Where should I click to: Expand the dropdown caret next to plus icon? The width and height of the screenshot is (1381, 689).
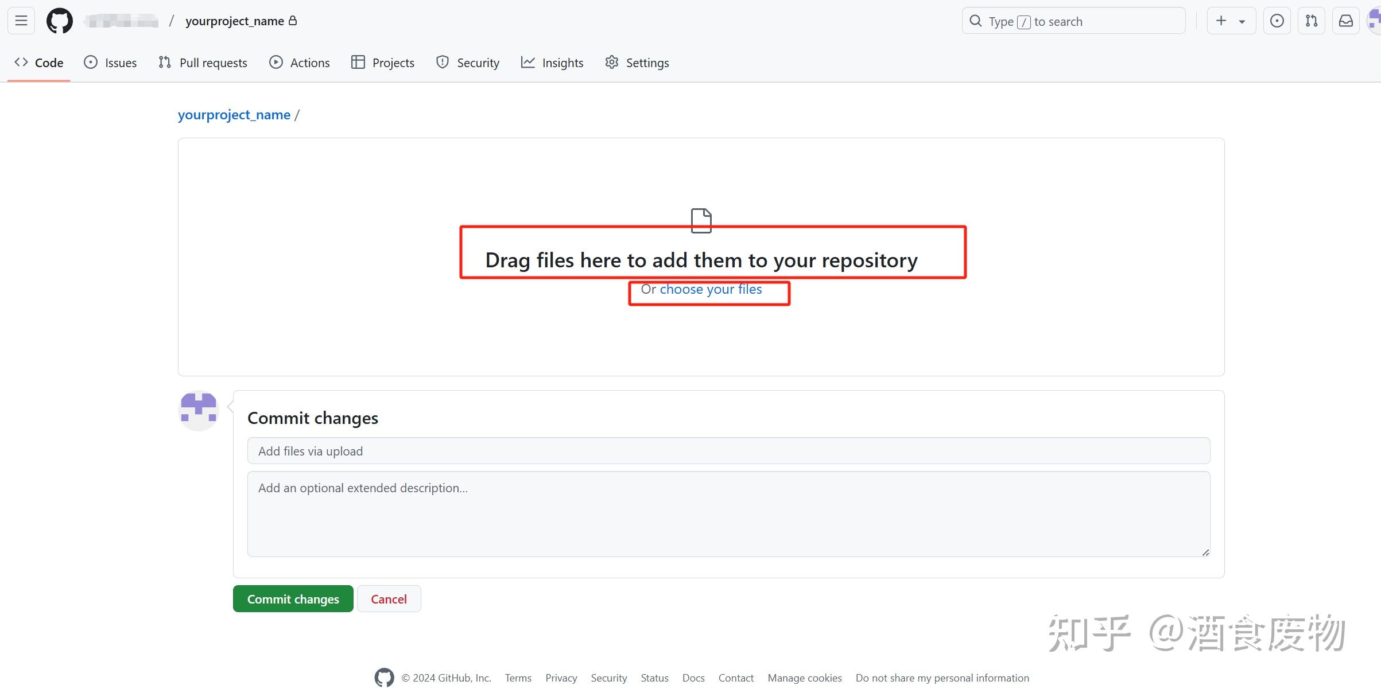[x=1241, y=20]
